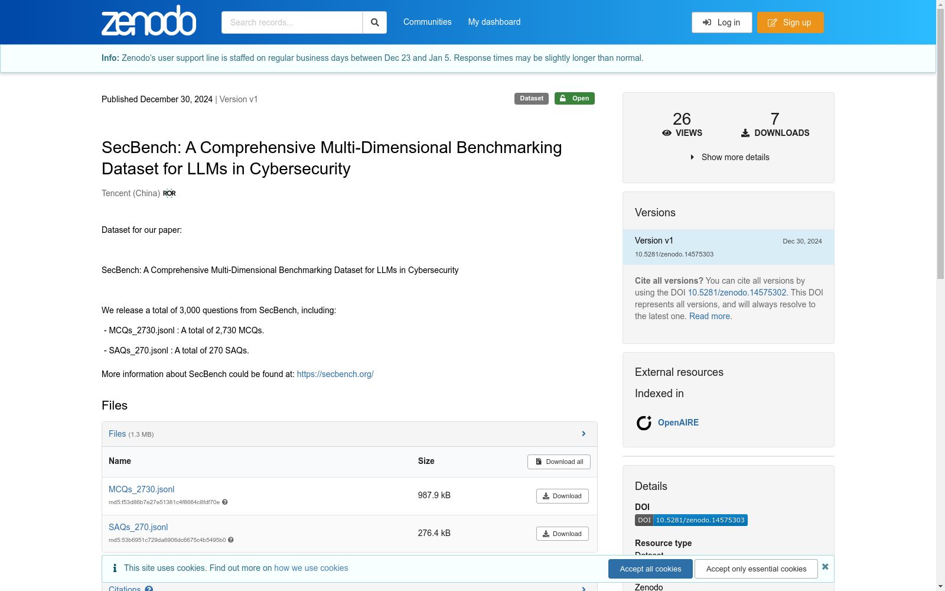Open the Zenodo logo home link
This screenshot has height=591, width=945.
tap(149, 21)
